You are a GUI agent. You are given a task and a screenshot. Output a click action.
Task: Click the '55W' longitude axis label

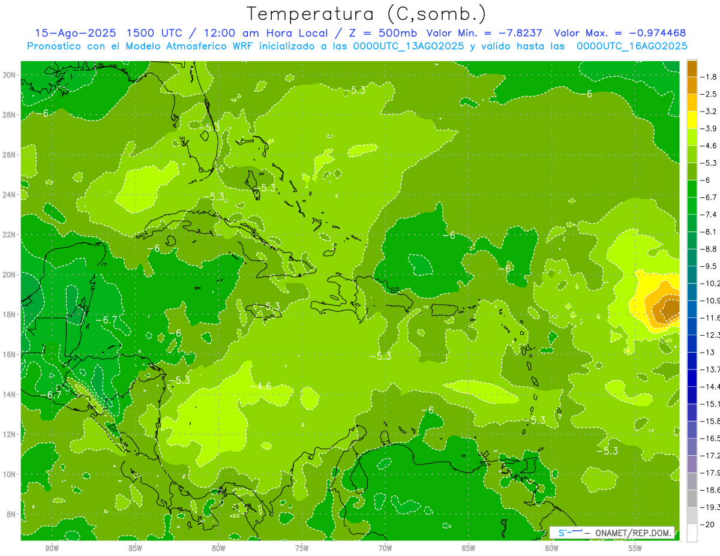635,548
